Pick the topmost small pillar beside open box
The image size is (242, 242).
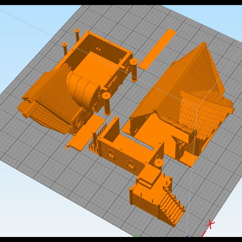coord(77,35)
